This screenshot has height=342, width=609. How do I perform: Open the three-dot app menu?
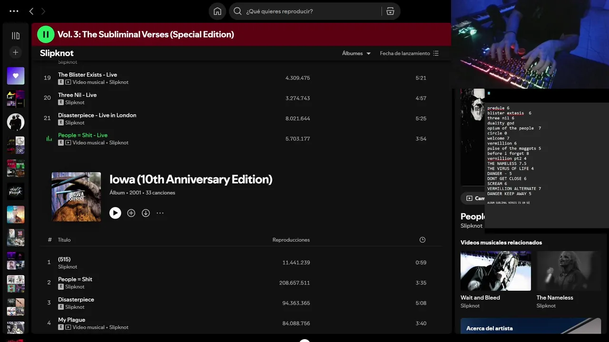point(14,11)
